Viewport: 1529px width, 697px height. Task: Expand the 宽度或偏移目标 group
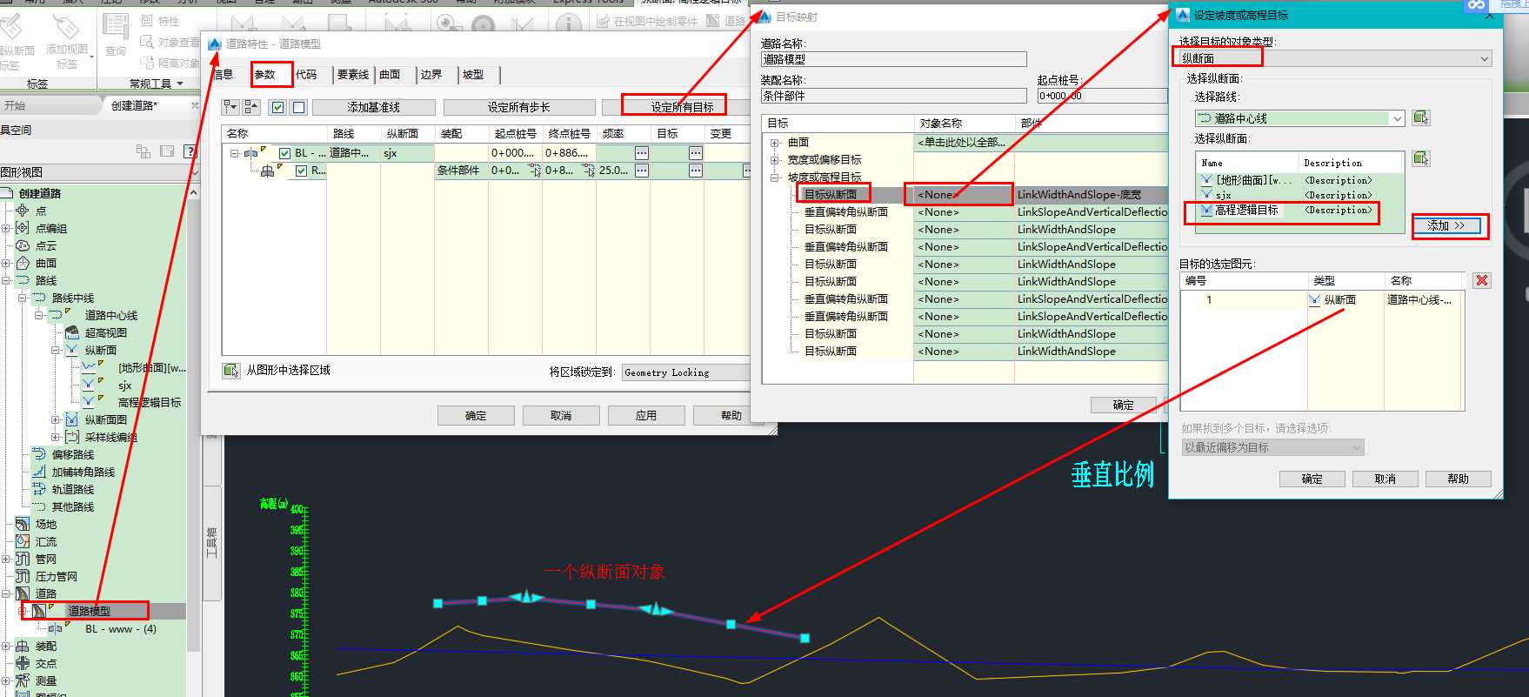(x=774, y=159)
